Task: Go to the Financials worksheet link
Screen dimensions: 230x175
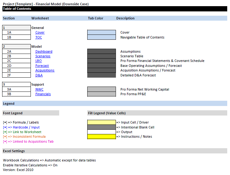Action: [x=43, y=94]
